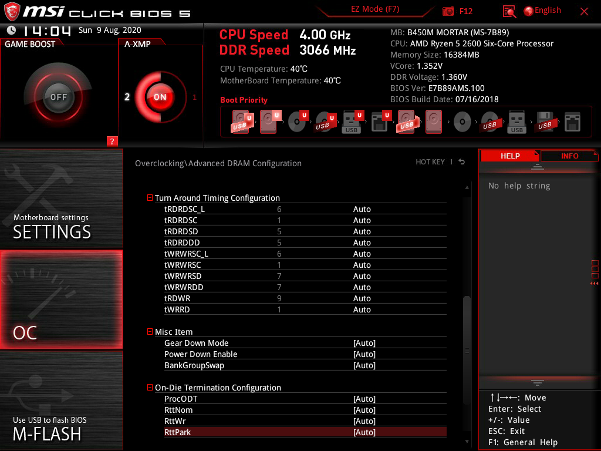Select the UEFI network boot icon
Screen dimensions: 601x451
[x=380, y=122]
